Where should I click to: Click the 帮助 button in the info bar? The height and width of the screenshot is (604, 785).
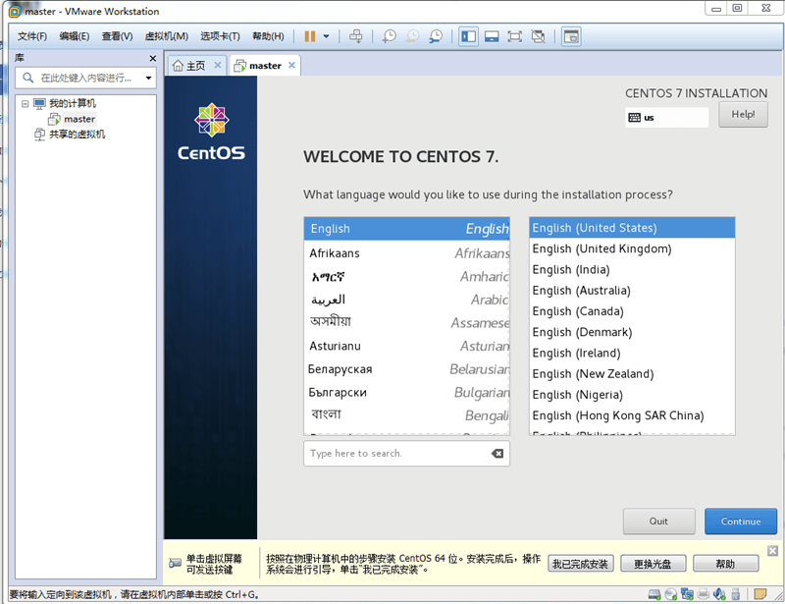coord(725,564)
